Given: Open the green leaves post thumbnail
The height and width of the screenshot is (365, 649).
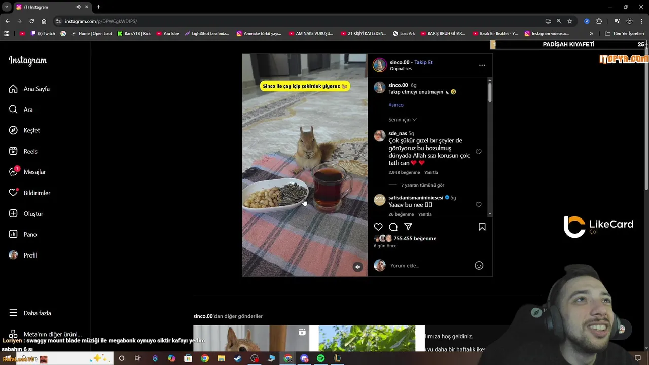Looking at the screenshot, I should pyautogui.click(x=367, y=338).
